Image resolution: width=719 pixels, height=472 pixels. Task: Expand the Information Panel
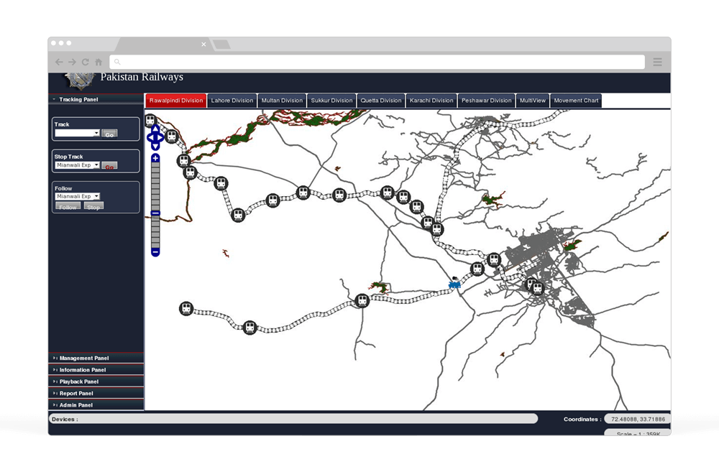[96, 370]
